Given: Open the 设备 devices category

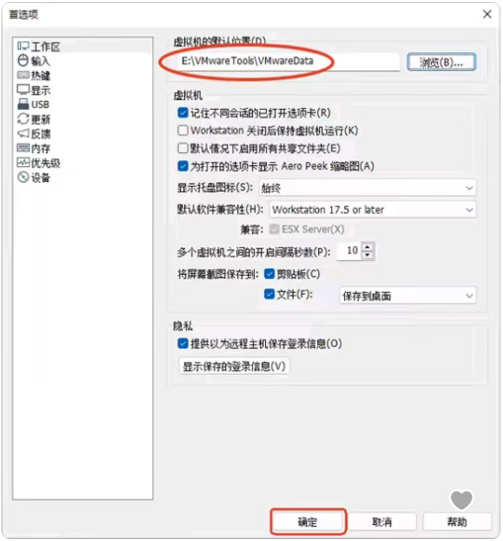Looking at the screenshot, I should [x=34, y=177].
